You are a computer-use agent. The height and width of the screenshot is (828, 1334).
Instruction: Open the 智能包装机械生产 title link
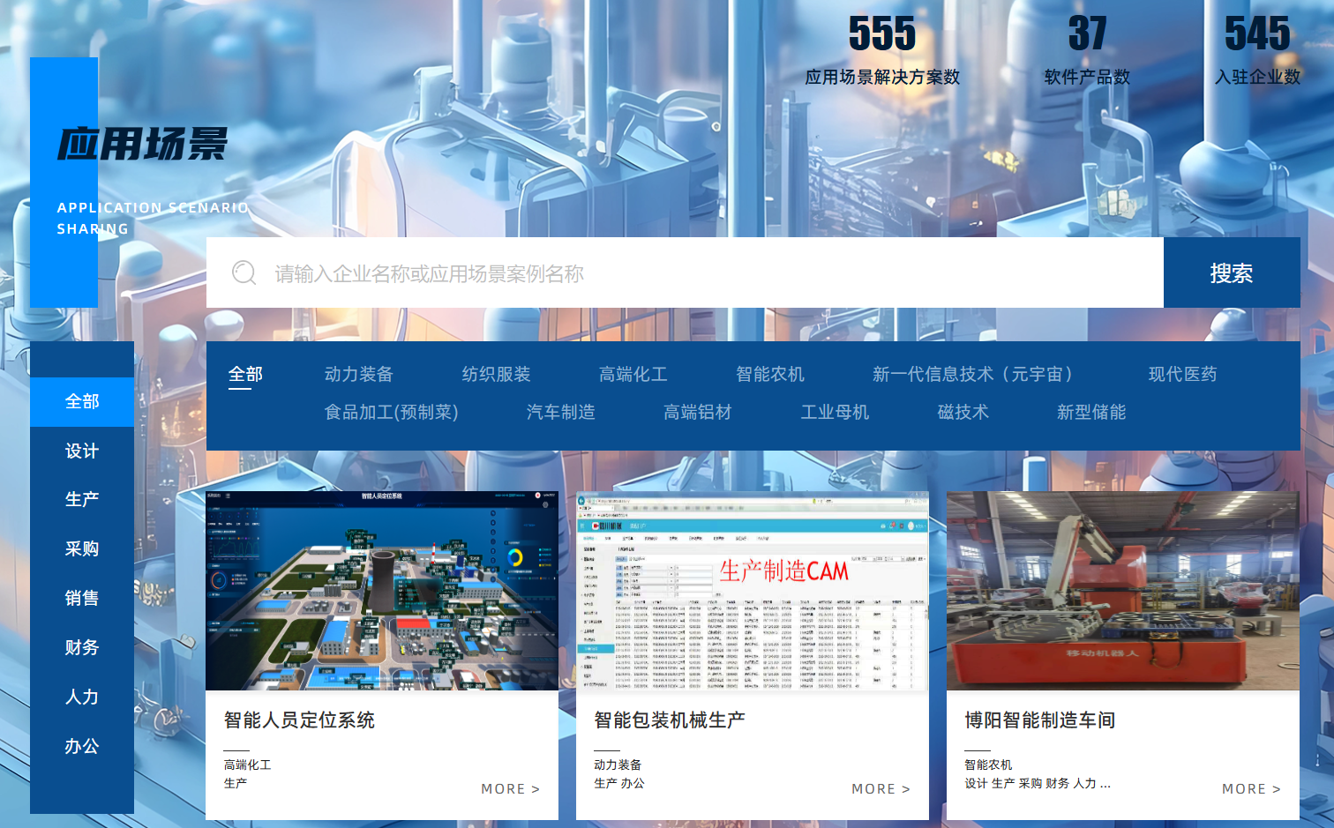coord(670,720)
